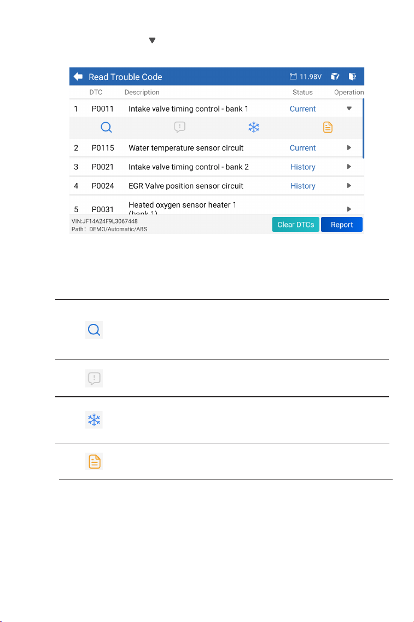The width and height of the screenshot is (414, 622).
Task: Tap the exit icon at header's right end
Action: point(352,77)
